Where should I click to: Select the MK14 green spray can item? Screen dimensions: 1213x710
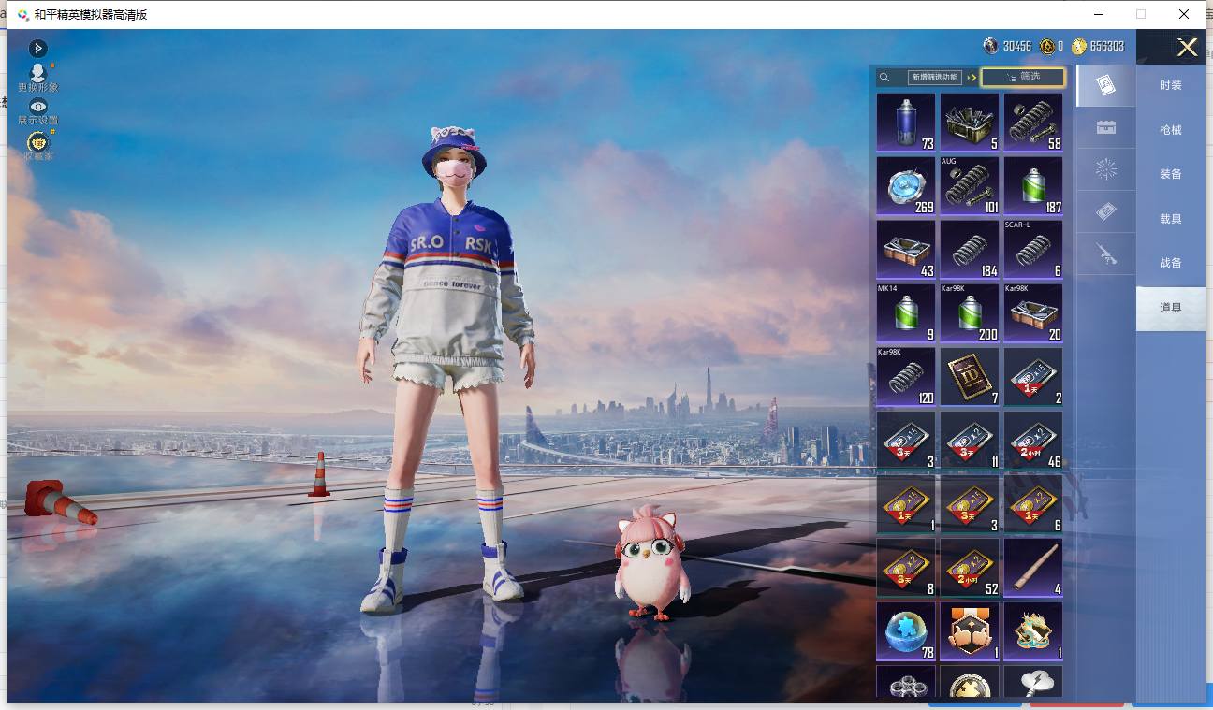tap(905, 312)
